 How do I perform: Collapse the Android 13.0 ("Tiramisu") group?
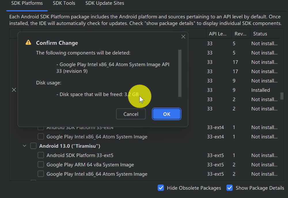pyautogui.click(x=24, y=146)
